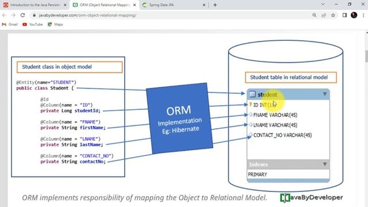This screenshot has width=368, height=207.
Task: Close the ORM Object Relational Mapping tab
Action: pos(135,5)
